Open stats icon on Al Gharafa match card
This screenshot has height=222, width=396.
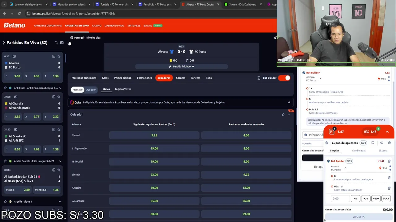tap(54, 97)
